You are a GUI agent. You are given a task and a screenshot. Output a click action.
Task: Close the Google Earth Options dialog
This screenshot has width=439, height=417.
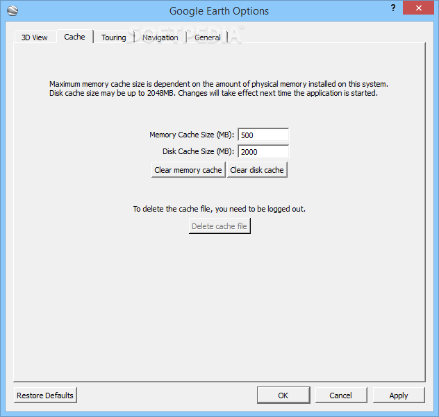pos(419,8)
